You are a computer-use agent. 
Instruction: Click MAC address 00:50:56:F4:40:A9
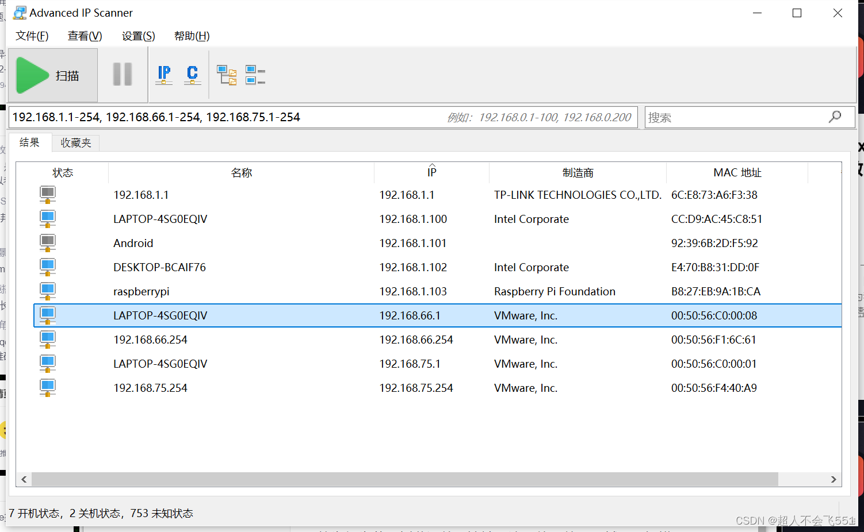tap(714, 388)
